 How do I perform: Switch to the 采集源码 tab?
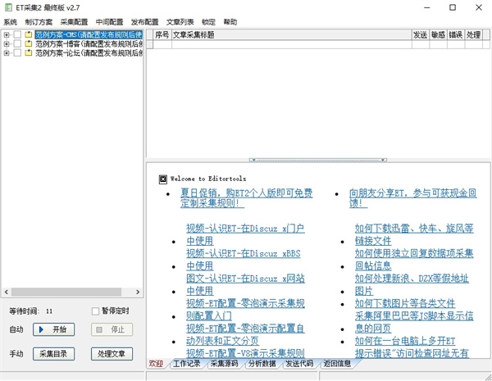[223, 364]
